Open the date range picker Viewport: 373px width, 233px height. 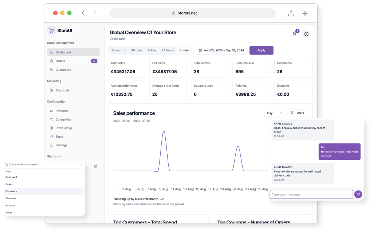click(221, 50)
